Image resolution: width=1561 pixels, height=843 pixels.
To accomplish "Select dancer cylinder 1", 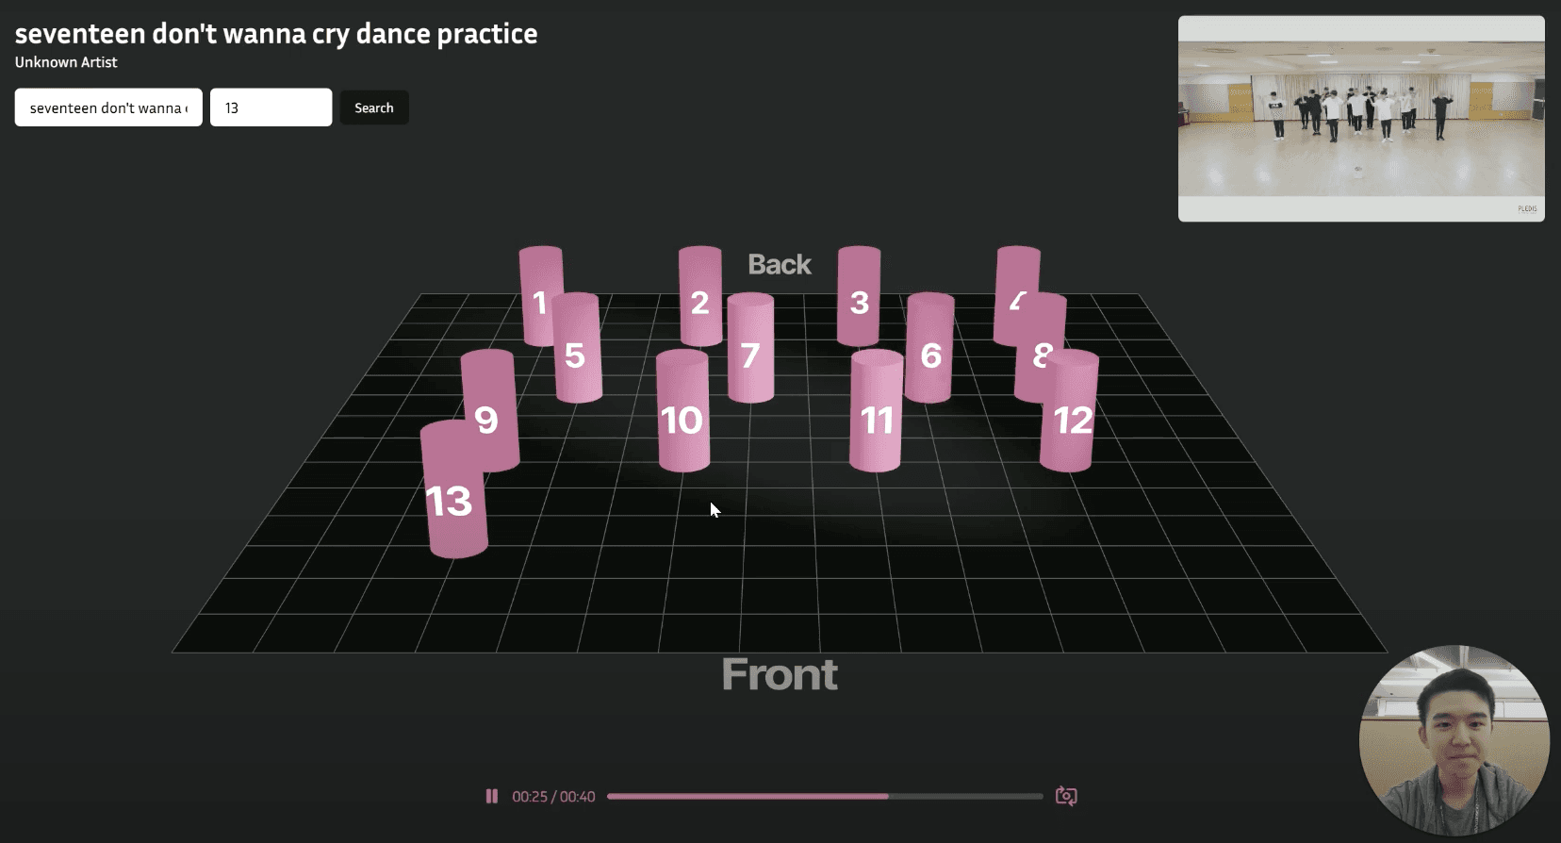I will pos(539,295).
